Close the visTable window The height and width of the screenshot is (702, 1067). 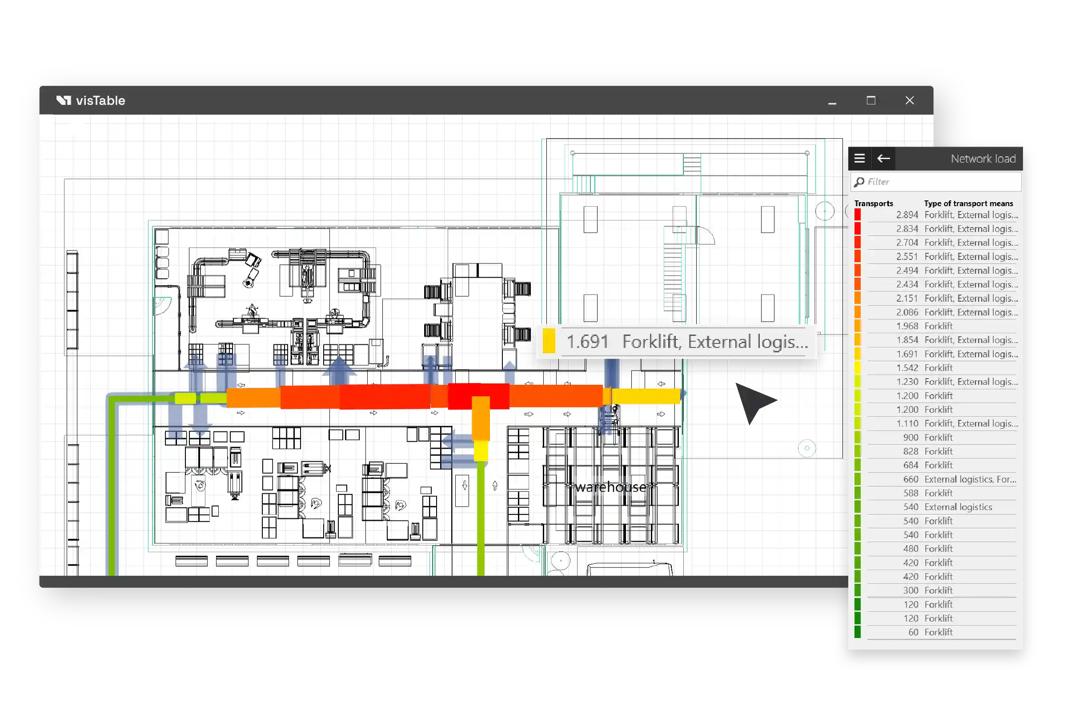(909, 100)
